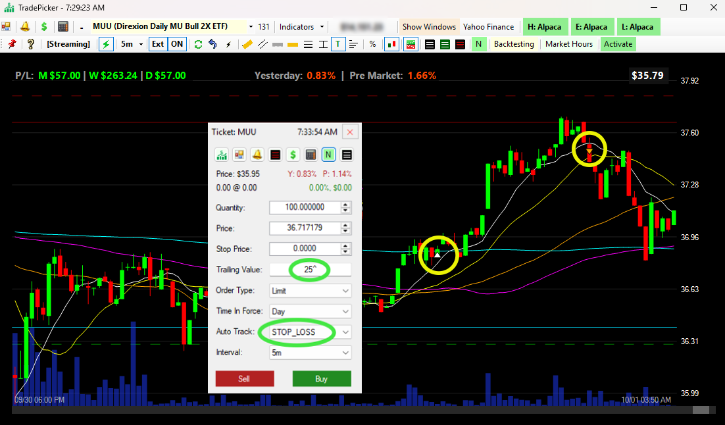725x425 pixels.
Task: Click the red pushpin icon
Action: click(12, 44)
